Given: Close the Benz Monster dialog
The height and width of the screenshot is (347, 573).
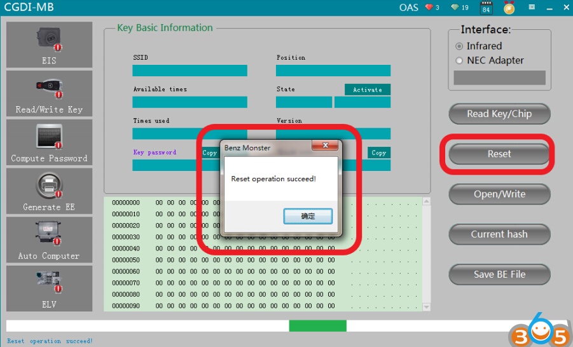Looking at the screenshot, I should pyautogui.click(x=325, y=146).
